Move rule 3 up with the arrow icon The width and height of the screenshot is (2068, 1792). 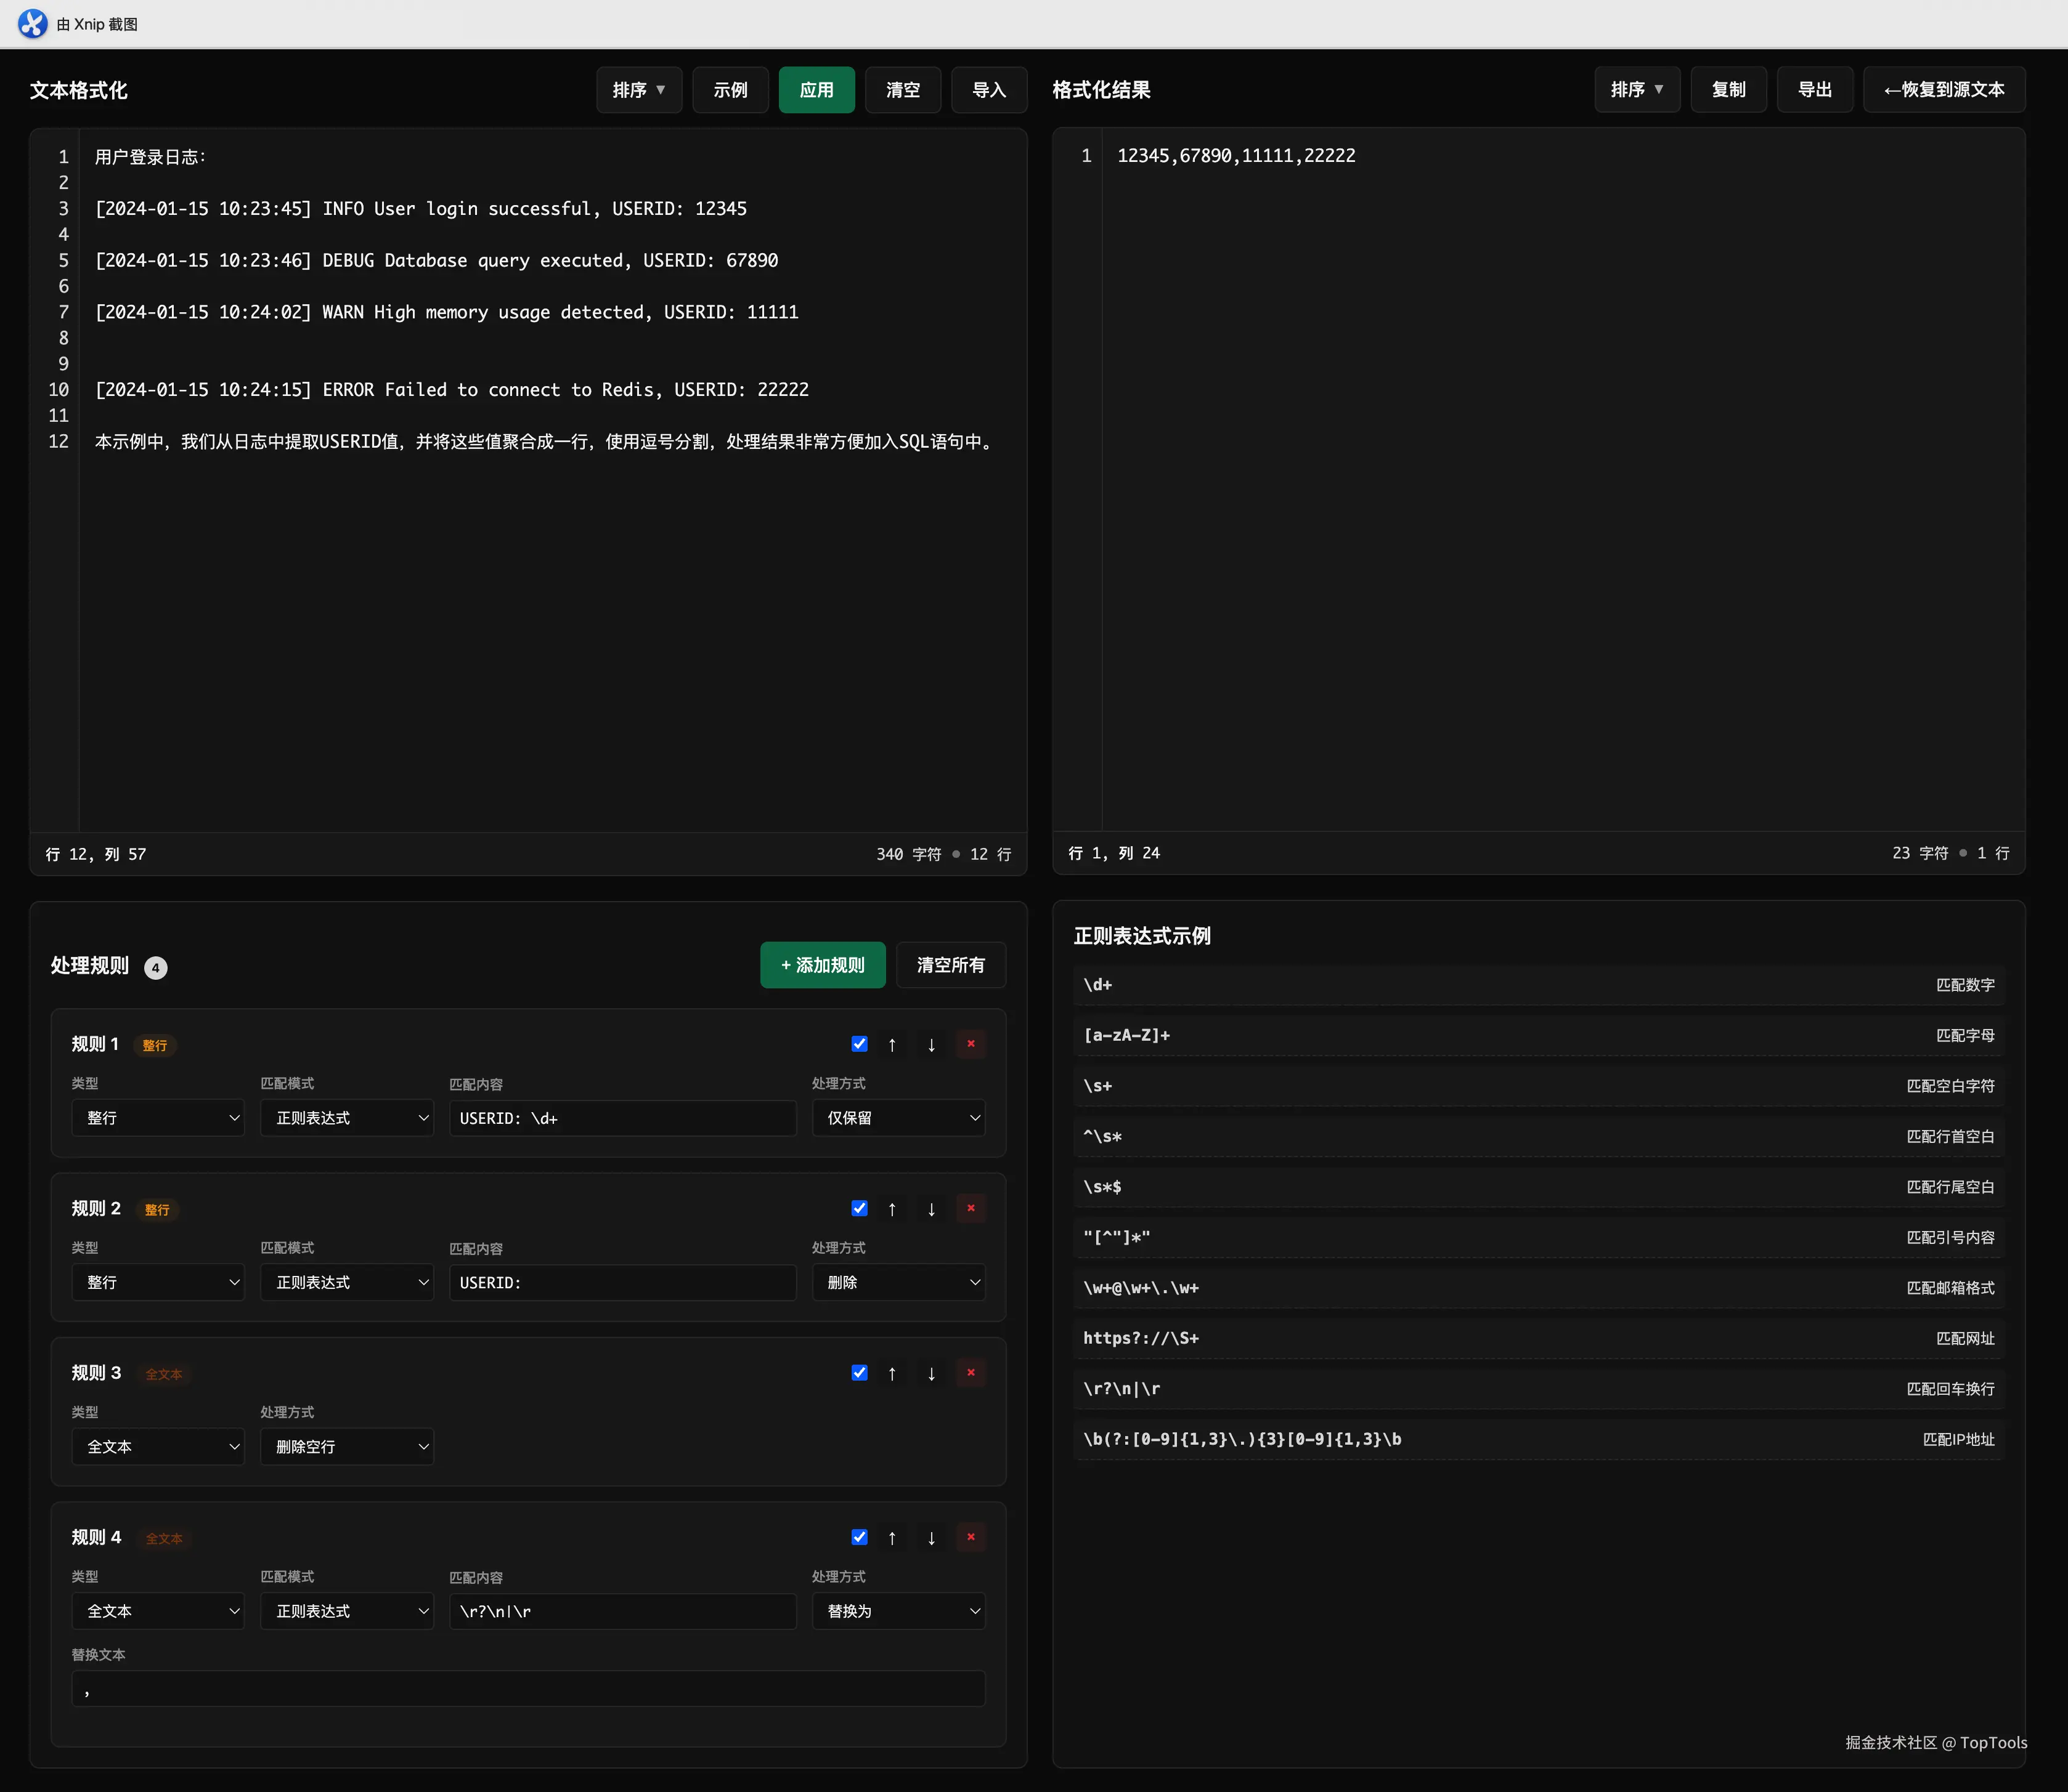coord(892,1373)
